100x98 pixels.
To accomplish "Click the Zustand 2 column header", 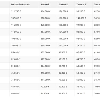I will tap(63, 5).
